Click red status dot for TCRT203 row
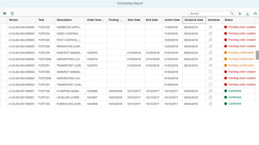The height and width of the screenshot is (145, 259). coord(226,27)
